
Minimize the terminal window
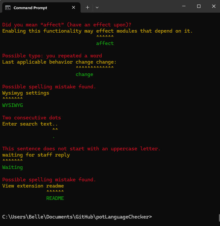[x=184, y=6]
